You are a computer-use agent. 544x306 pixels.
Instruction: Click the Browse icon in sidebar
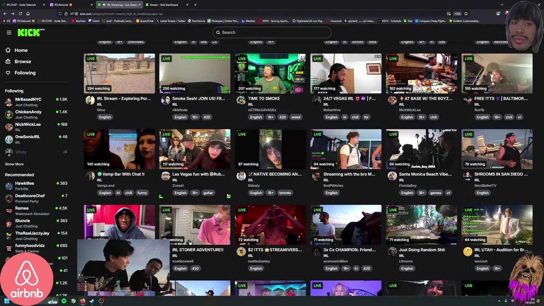coord(8,62)
